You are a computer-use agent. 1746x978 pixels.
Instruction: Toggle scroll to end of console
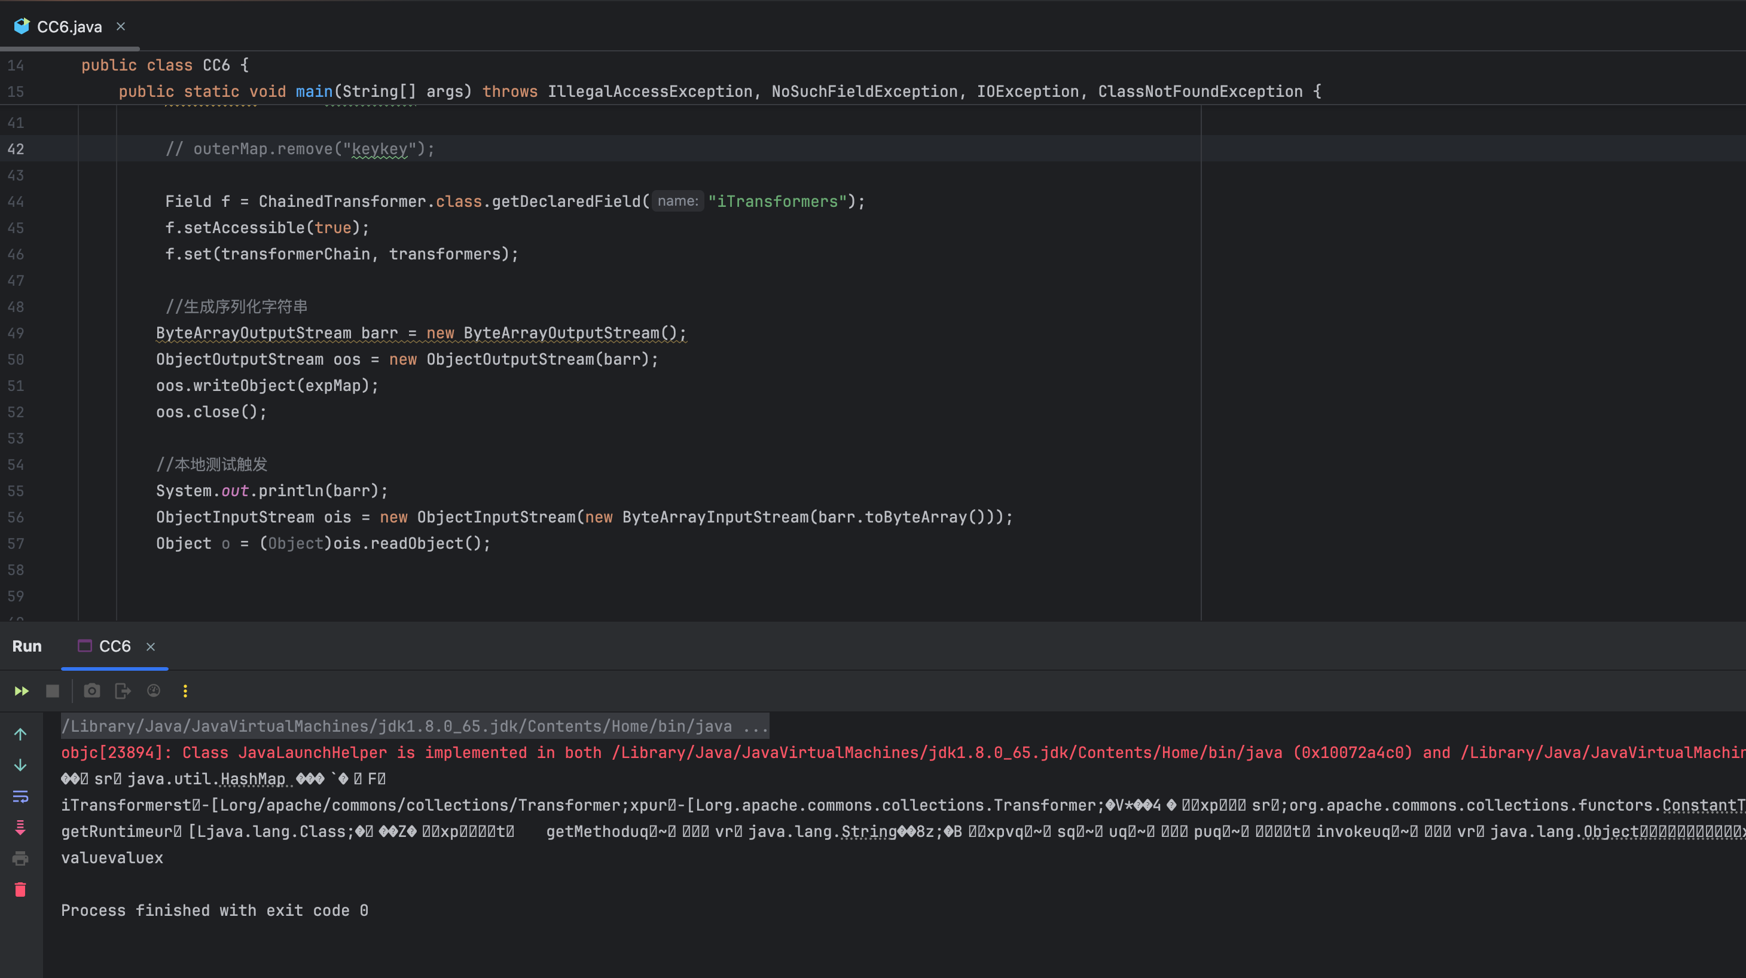(20, 827)
